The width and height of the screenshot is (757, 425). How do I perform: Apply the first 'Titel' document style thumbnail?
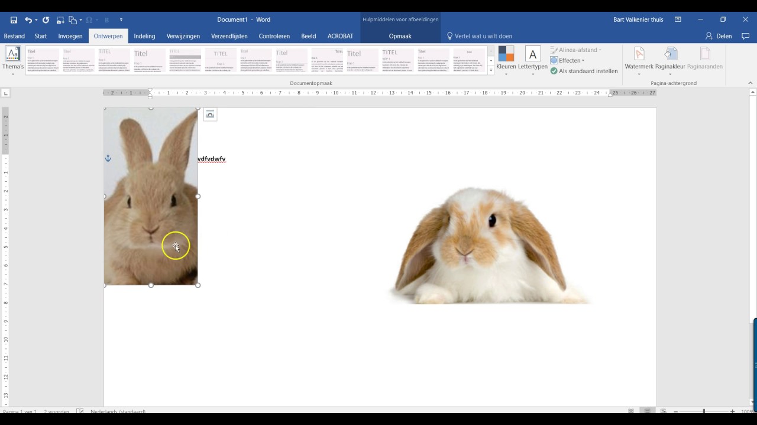pyautogui.click(x=43, y=60)
